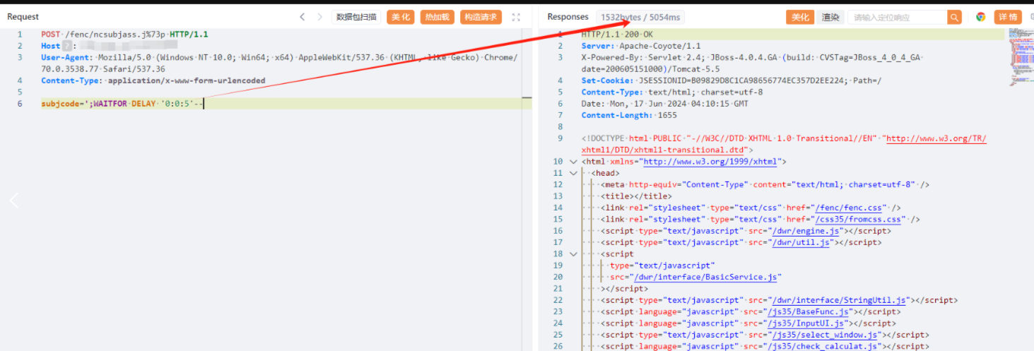
Task: Focus the 请输入定位响应 search field
Action: point(896,18)
